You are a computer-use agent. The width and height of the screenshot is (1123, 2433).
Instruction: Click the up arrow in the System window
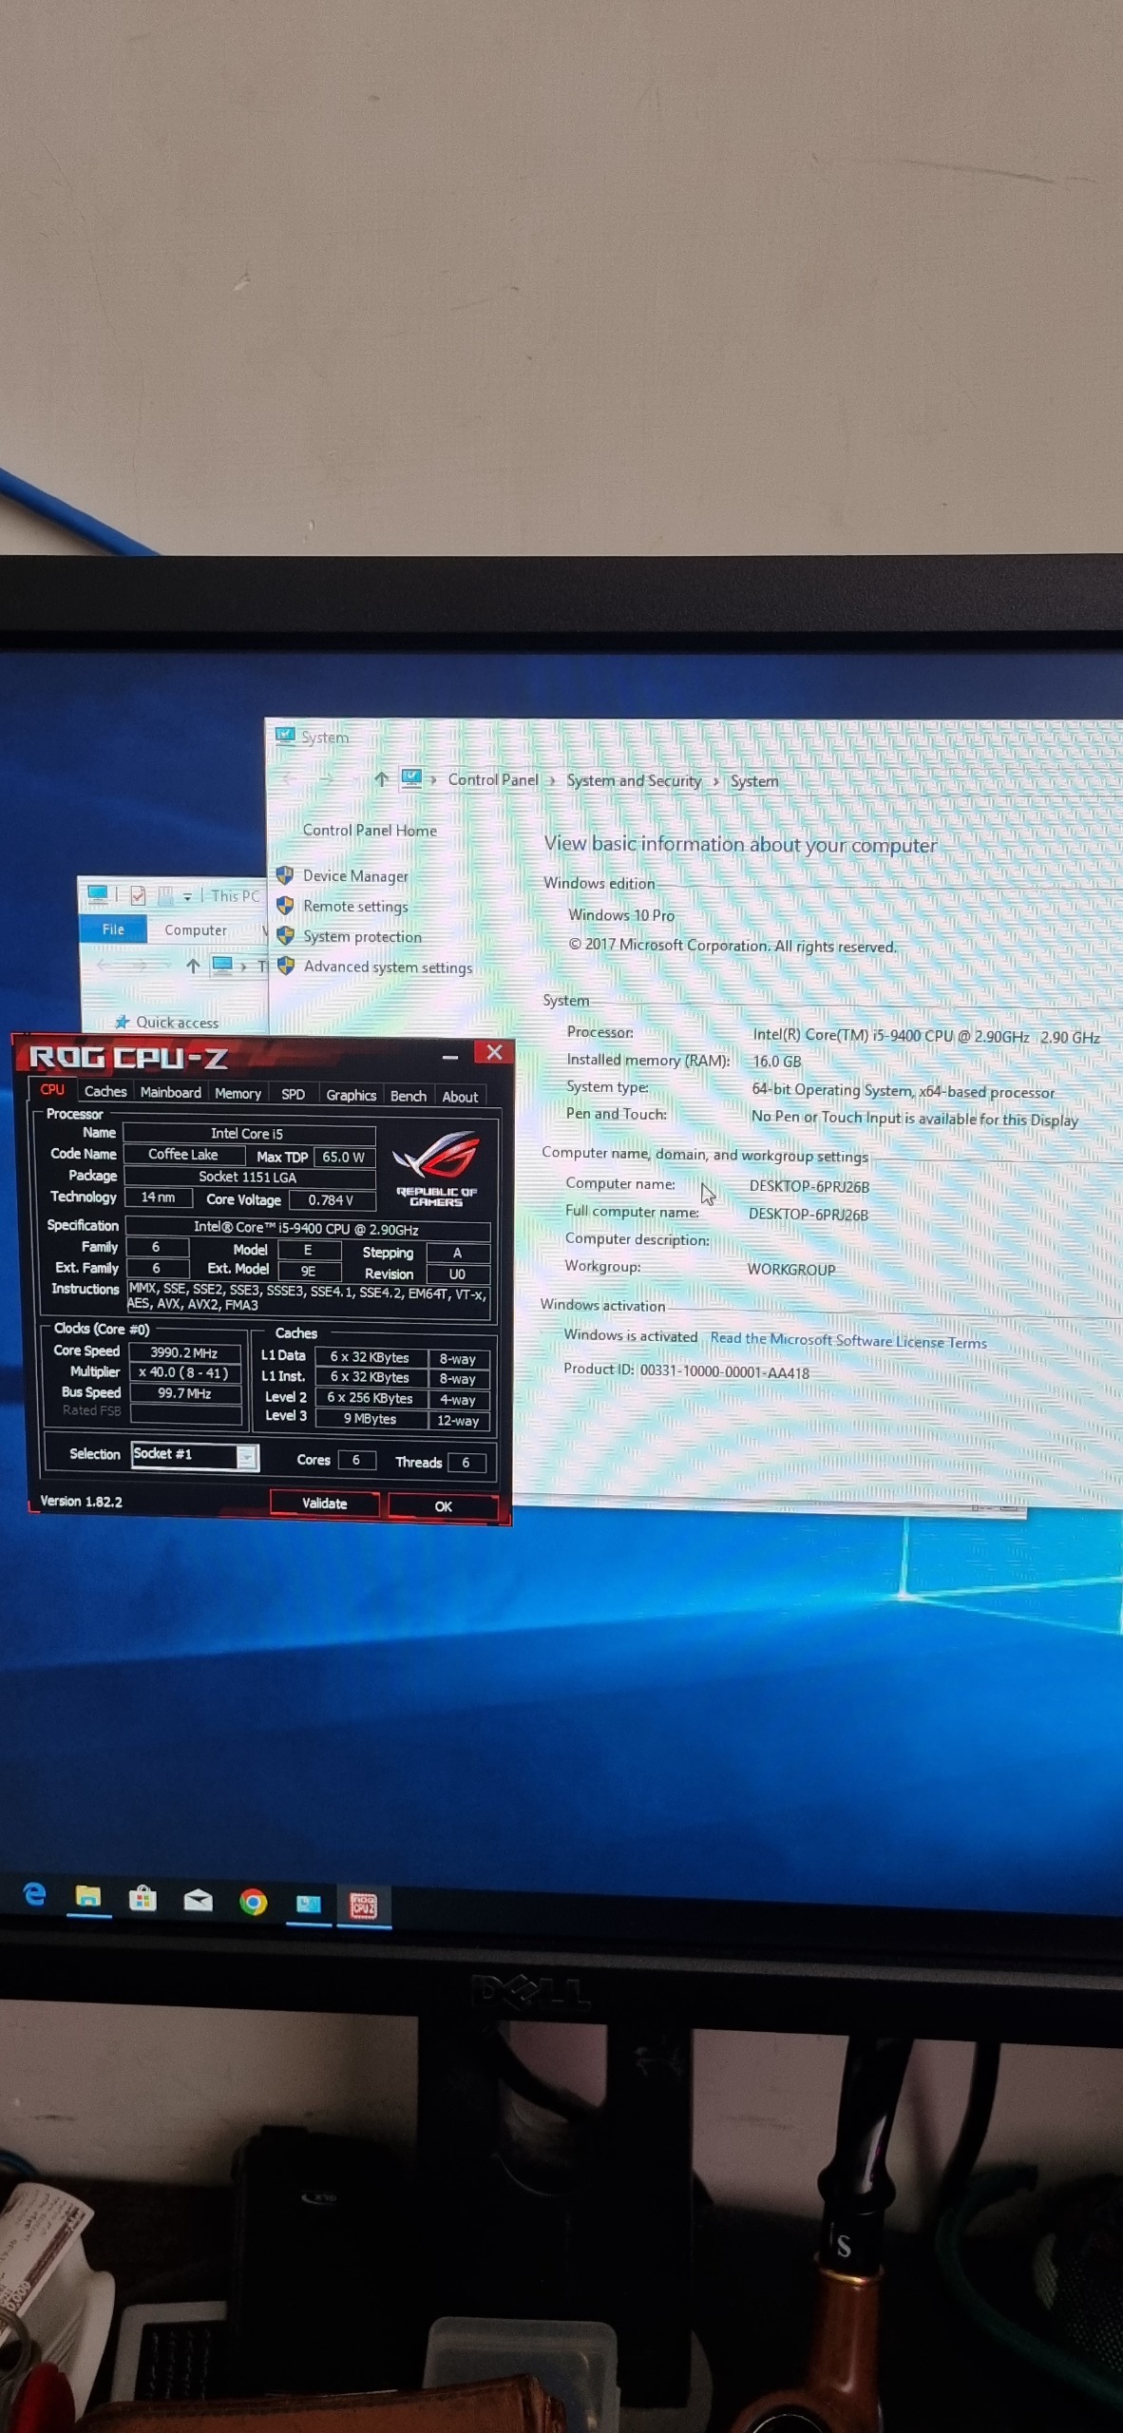[x=381, y=779]
